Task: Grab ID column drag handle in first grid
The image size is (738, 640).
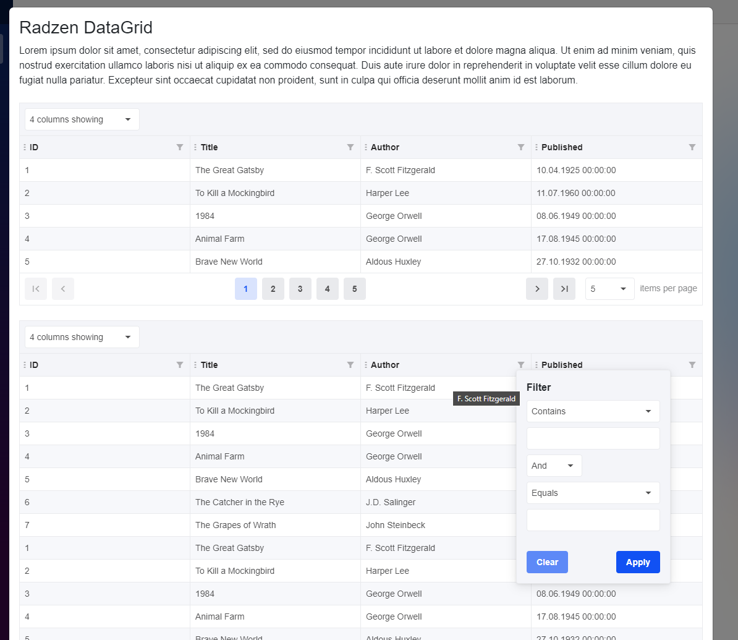Action: [x=25, y=147]
